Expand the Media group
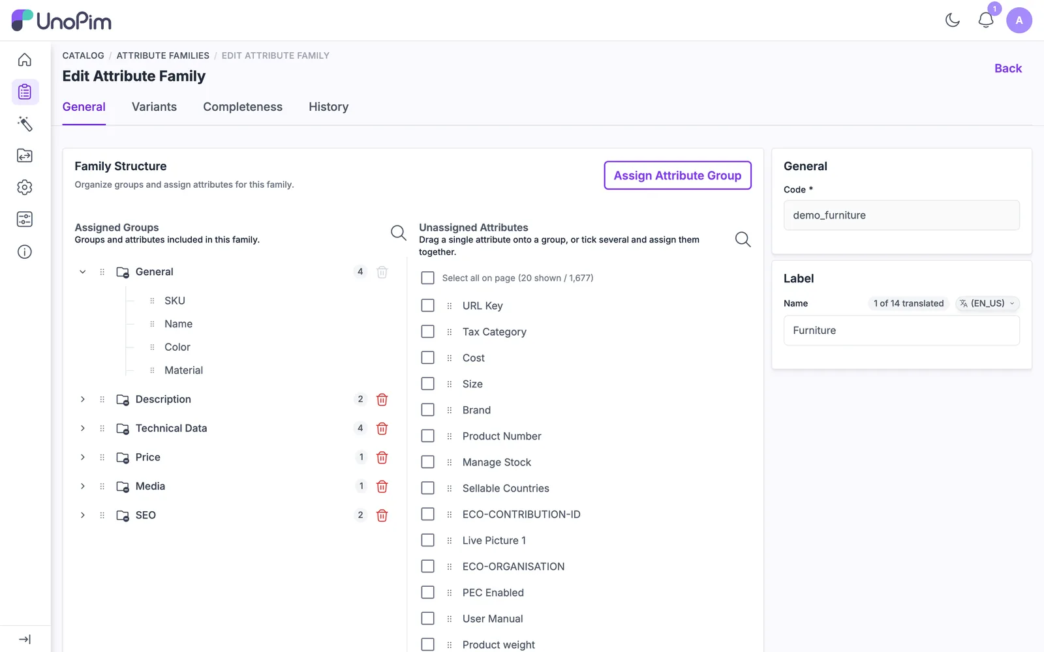This screenshot has width=1044, height=652. point(83,486)
